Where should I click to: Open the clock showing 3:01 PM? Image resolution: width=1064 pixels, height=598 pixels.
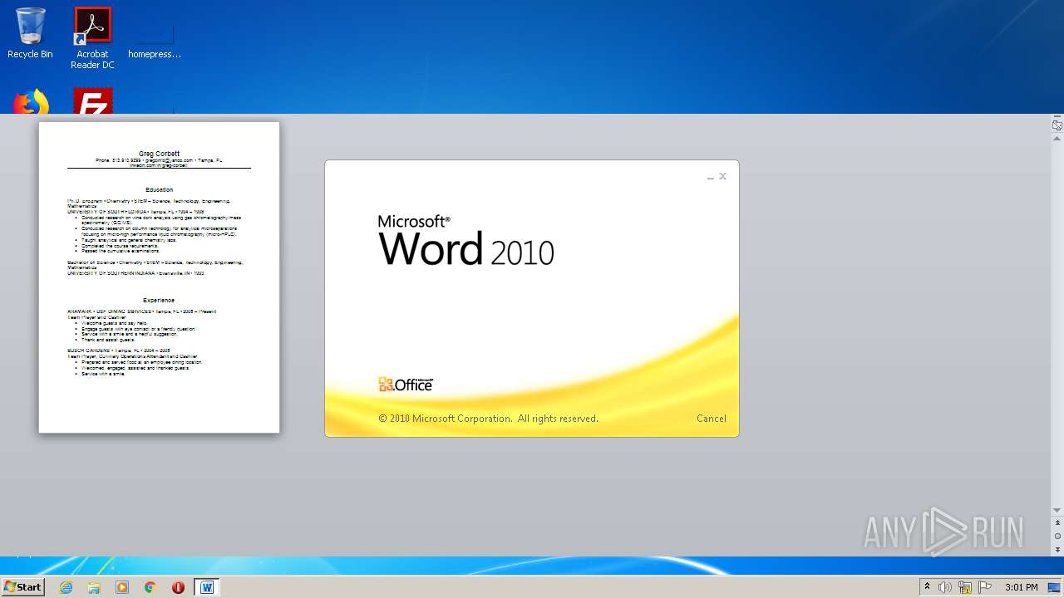[x=1021, y=587]
